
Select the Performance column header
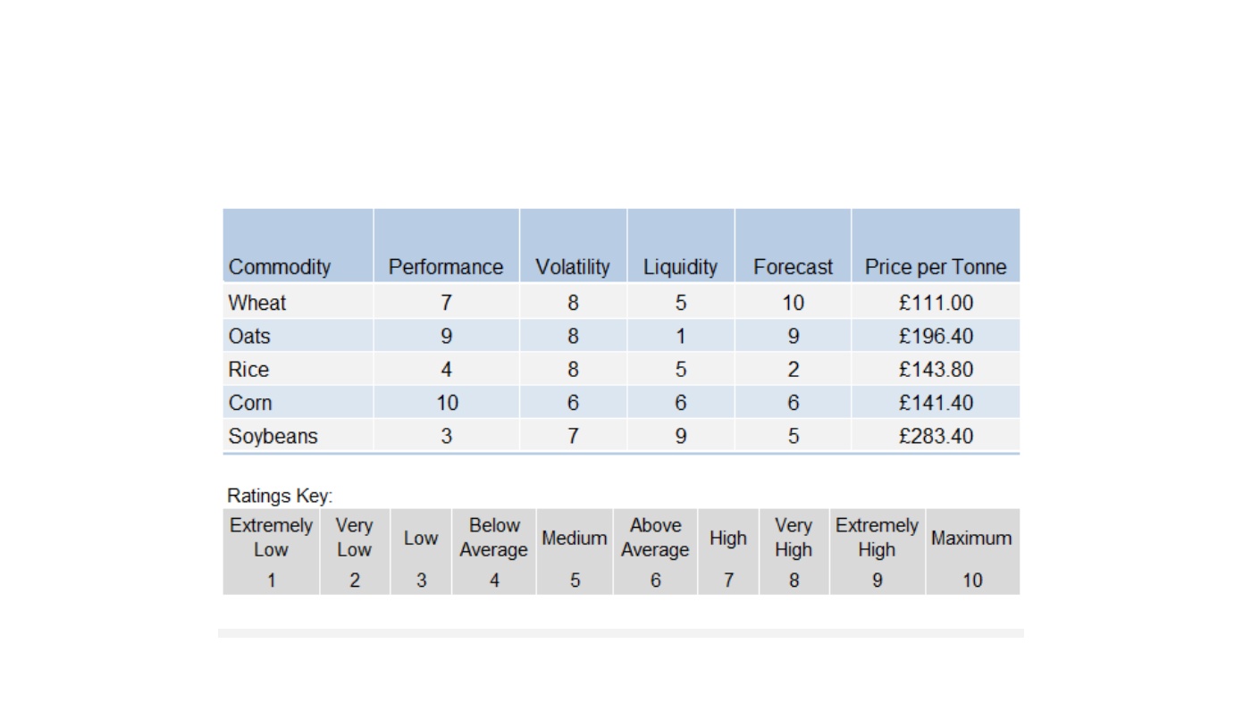pos(446,267)
